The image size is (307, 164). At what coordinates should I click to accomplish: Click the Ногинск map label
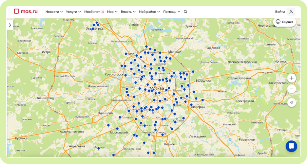point(281,61)
